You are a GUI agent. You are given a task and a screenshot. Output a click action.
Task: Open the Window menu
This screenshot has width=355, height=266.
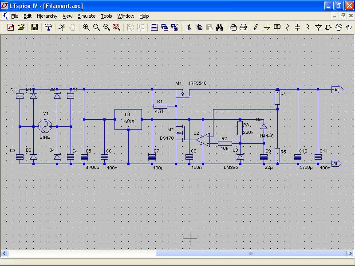point(126,16)
